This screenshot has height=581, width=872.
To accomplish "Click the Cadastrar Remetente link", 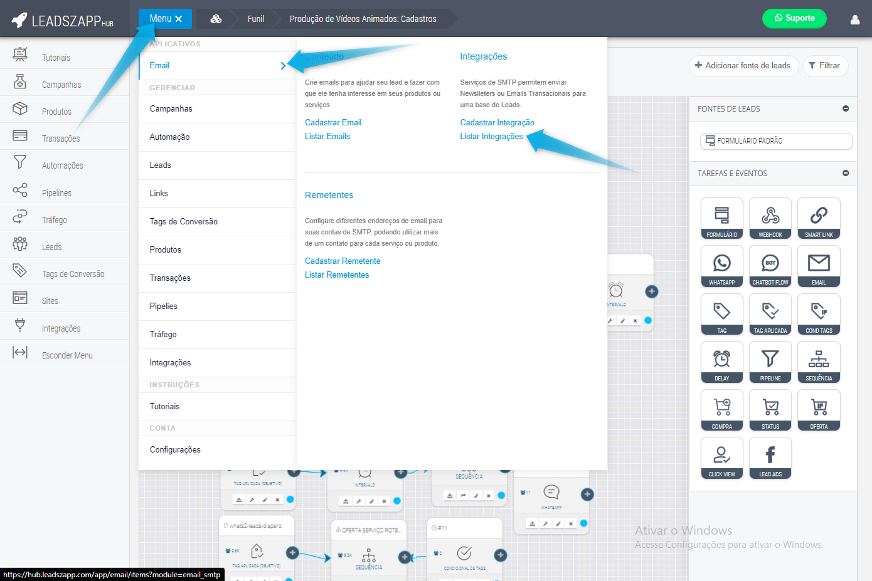I will coord(343,261).
